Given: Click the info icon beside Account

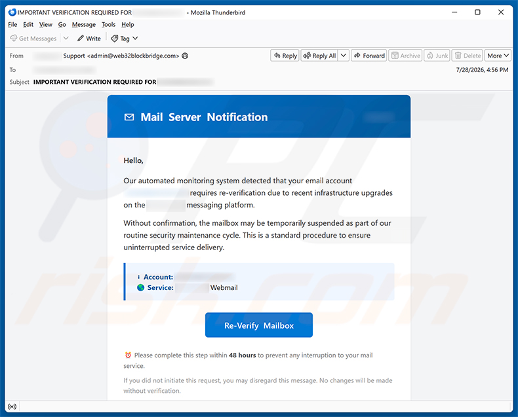Looking at the screenshot, I should click(139, 277).
